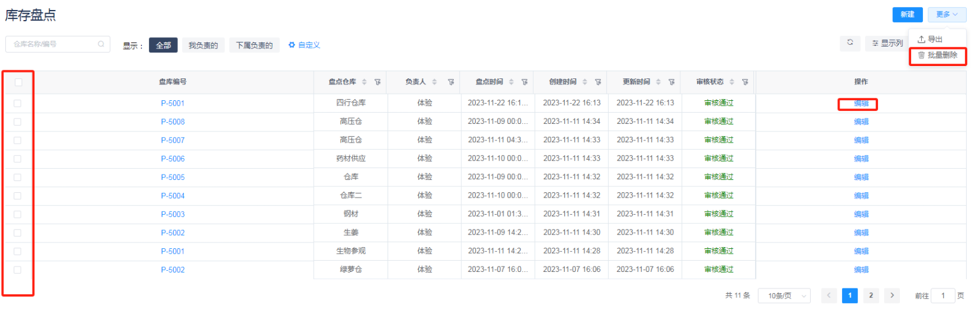The height and width of the screenshot is (335, 972).
Task: Open the filter for 创建时间 column
Action: [598, 82]
